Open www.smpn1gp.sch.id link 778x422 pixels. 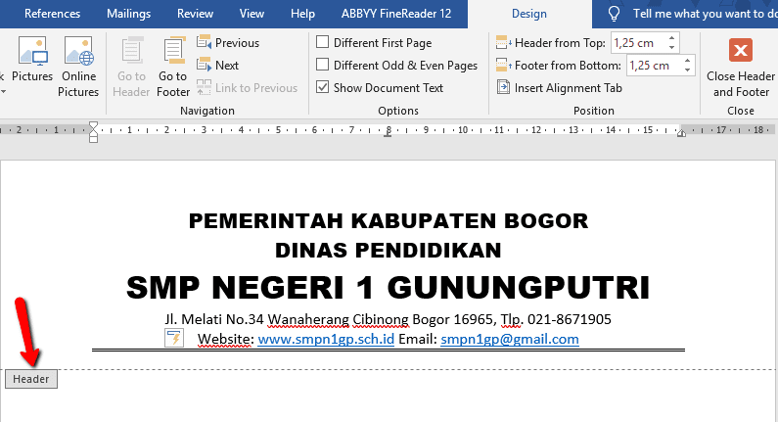[326, 339]
